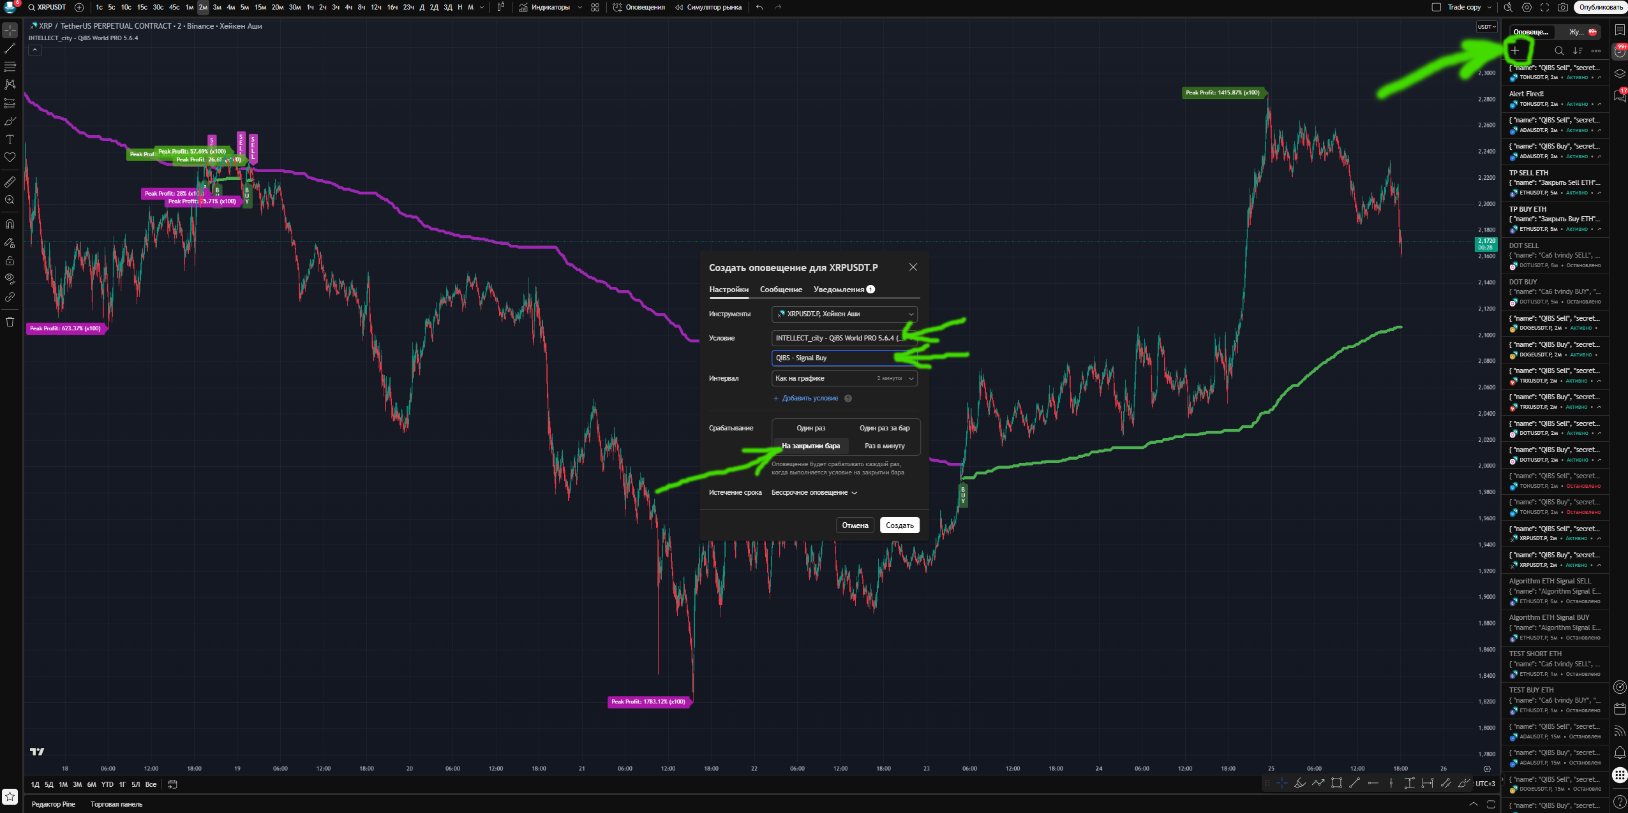This screenshot has height=813, width=1628.
Task: Select 'Один раз' trigger option
Action: pos(810,428)
